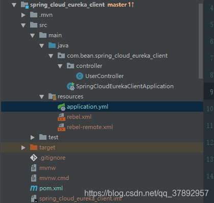The height and width of the screenshot is (203, 214).
Task: Select the src folder name
Action: click(x=43, y=26)
